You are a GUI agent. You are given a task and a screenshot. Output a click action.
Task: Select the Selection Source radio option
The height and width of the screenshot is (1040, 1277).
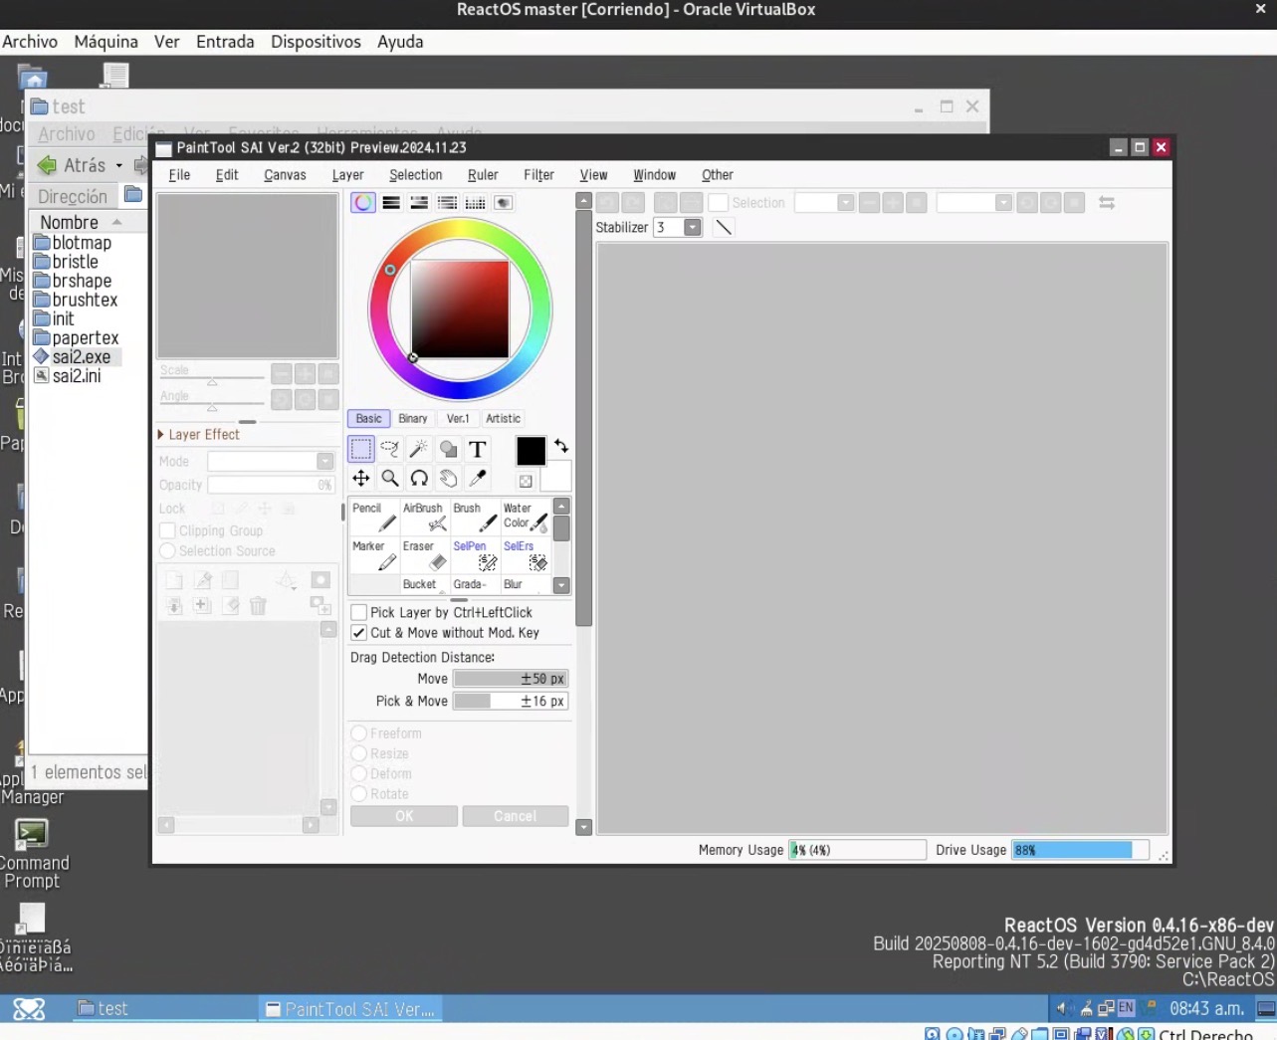[x=168, y=551]
